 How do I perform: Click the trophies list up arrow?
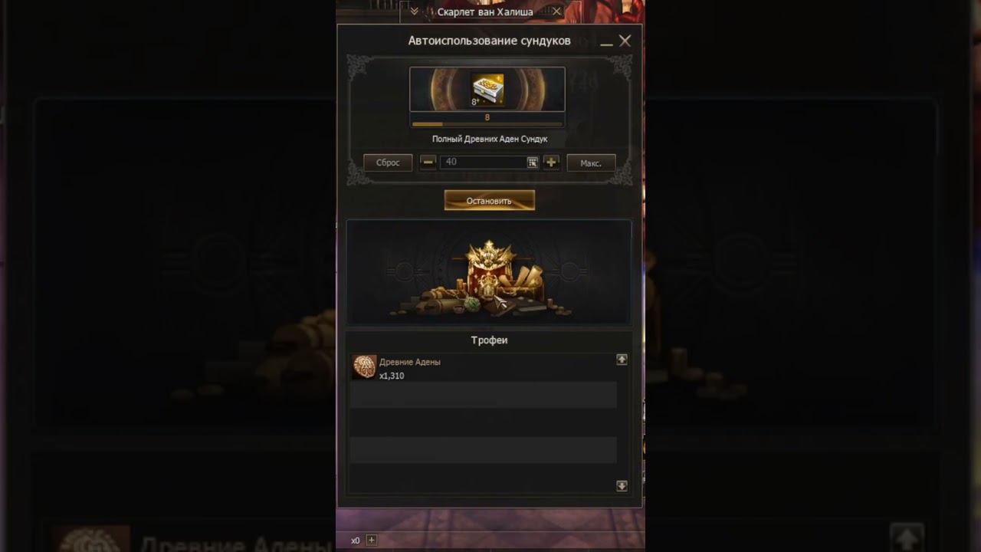[x=622, y=359]
